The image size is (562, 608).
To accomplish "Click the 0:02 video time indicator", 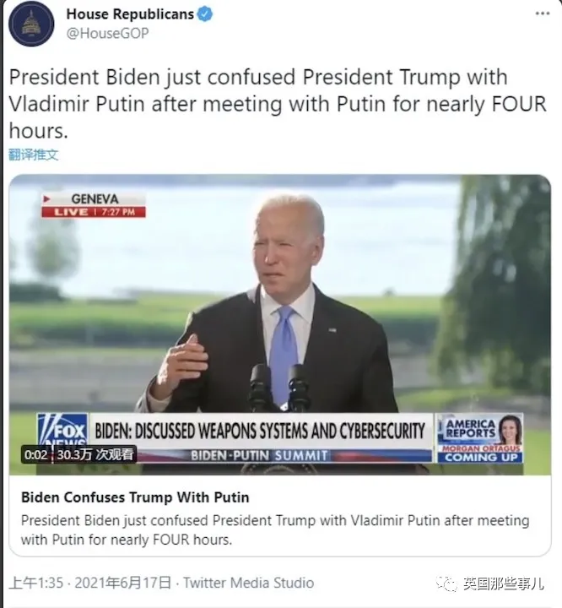I will pyautogui.click(x=35, y=454).
